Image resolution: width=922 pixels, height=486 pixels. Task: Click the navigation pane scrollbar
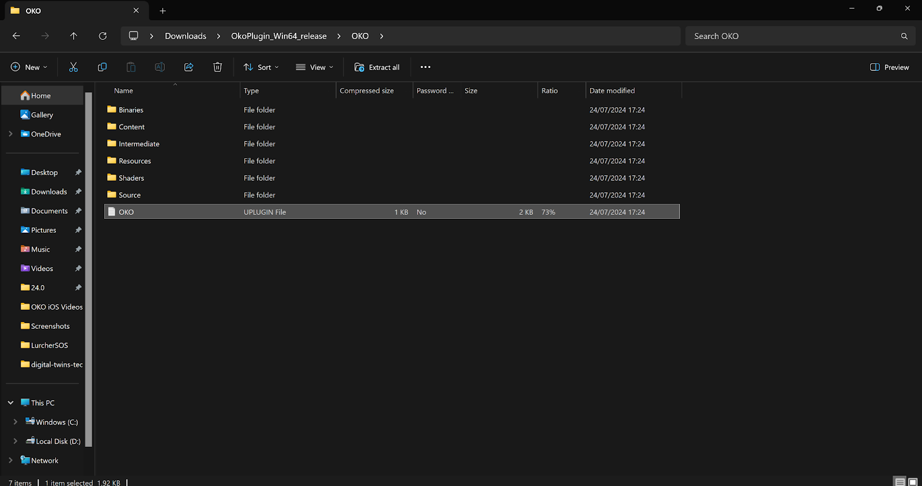89,269
